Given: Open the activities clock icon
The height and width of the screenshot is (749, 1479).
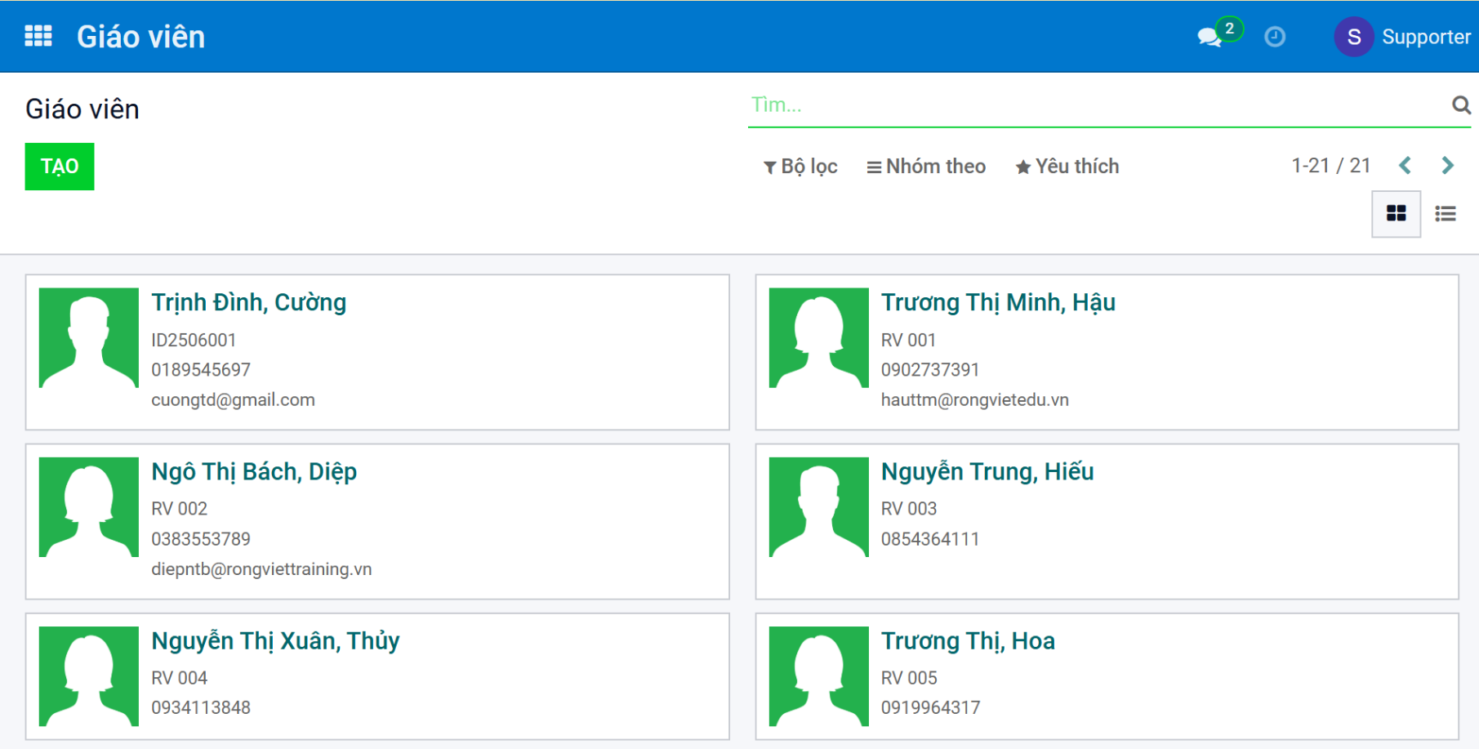Looking at the screenshot, I should point(1274,37).
